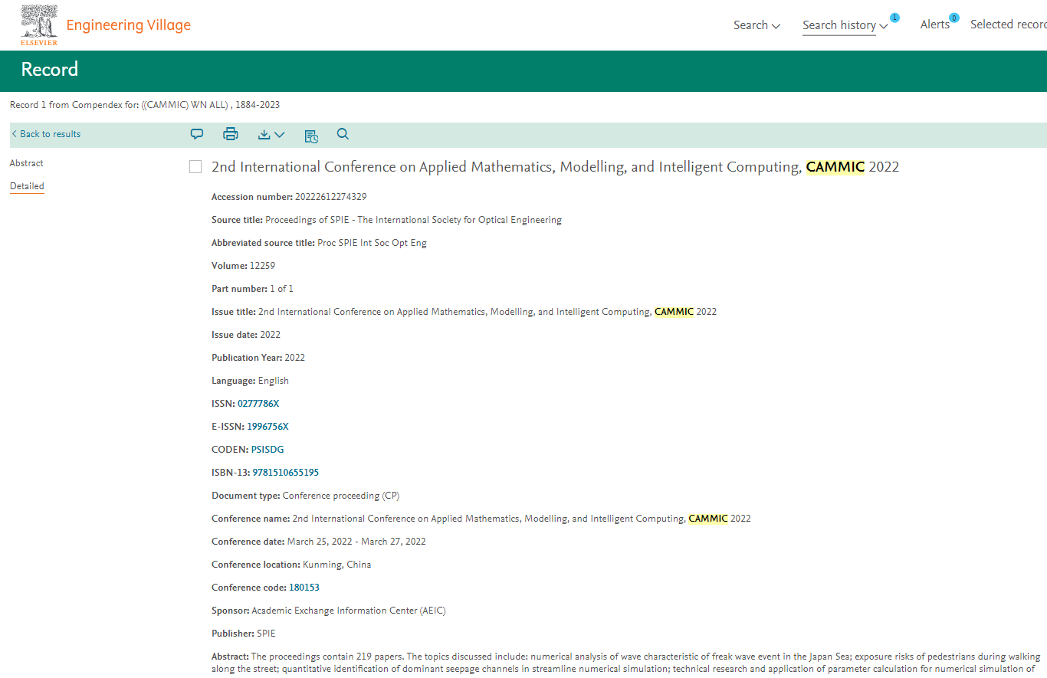
Task: Click the clock-and-document icon in the record toolbar
Action: coord(310,136)
